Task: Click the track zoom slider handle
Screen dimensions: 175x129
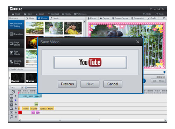Action: point(26,88)
